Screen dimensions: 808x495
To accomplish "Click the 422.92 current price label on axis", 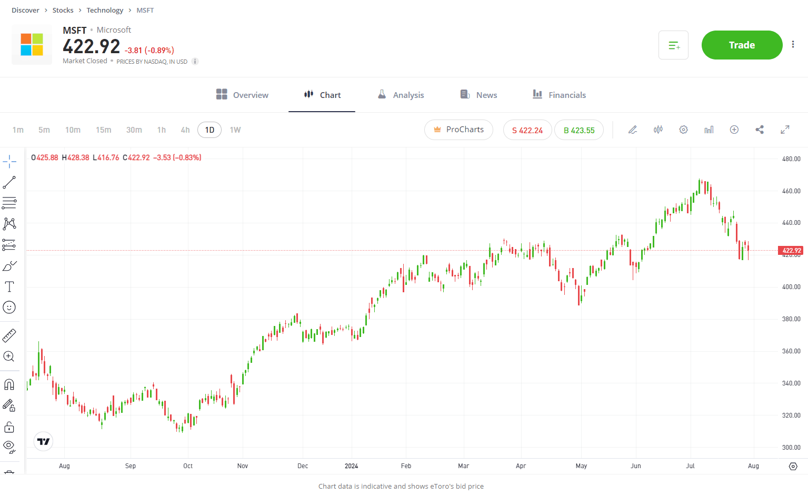I will point(791,251).
